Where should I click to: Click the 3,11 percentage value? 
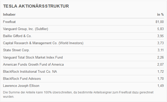coord(160,50)
